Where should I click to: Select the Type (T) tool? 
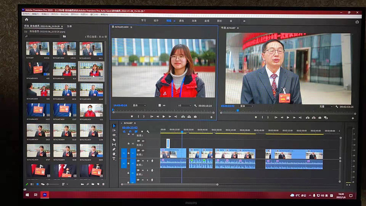(114, 158)
